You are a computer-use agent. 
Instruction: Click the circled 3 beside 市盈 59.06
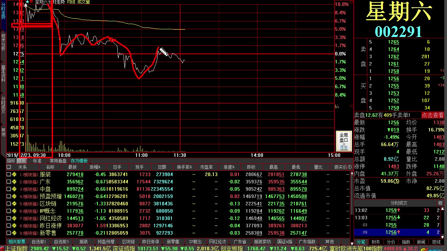tap(396, 181)
